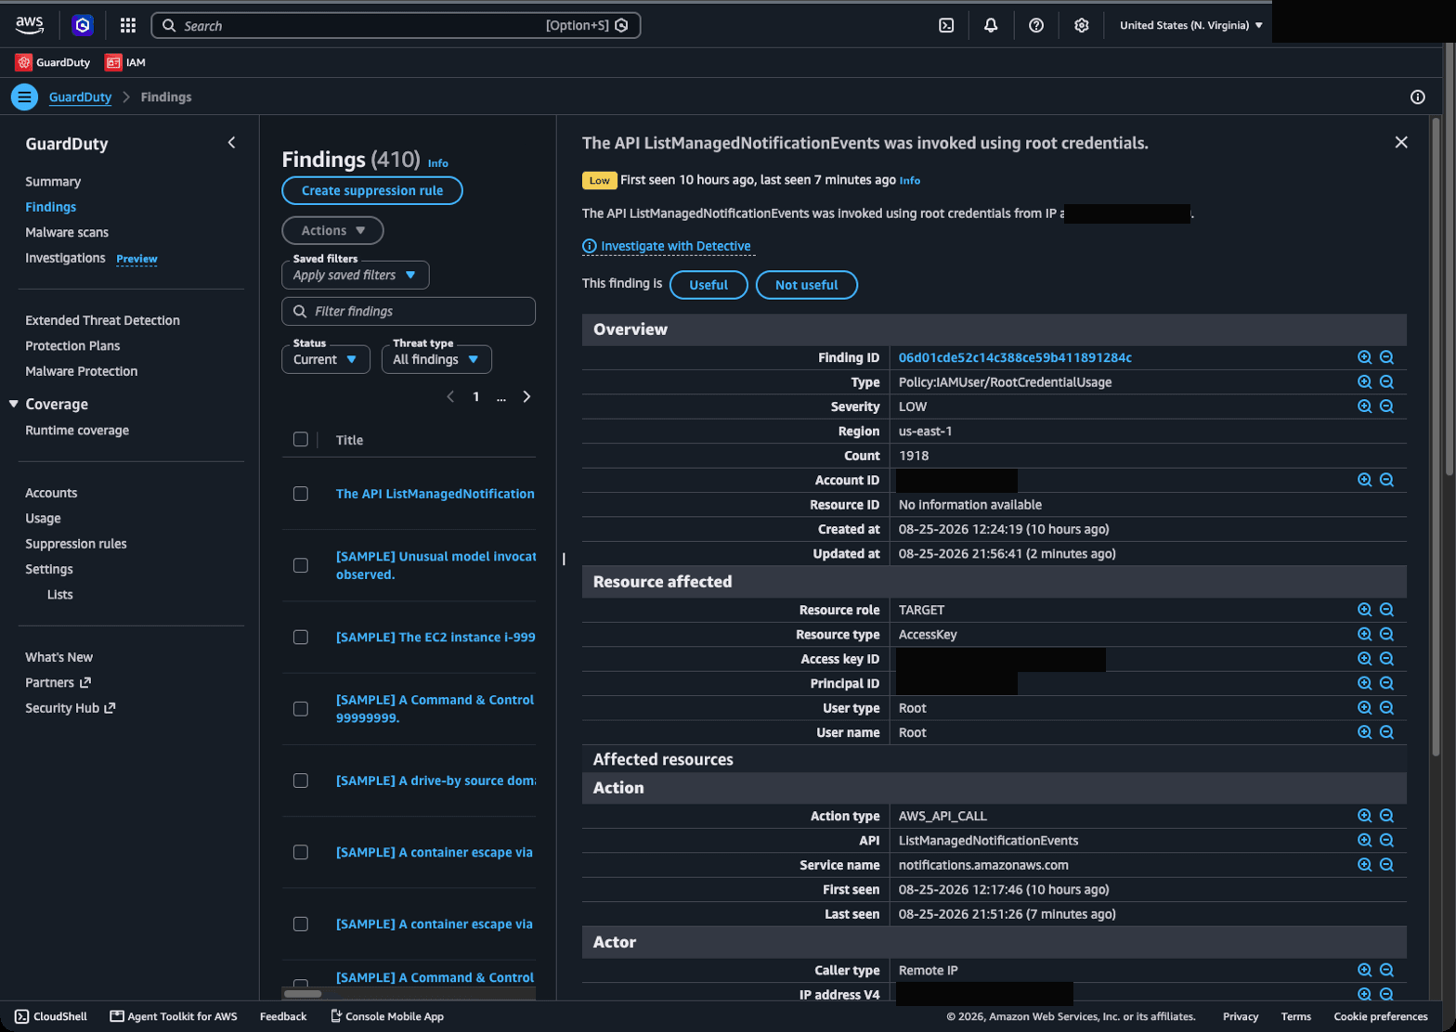Check the ListManagedNotification finding row
Screen dimensions: 1456x1032
tap(301, 494)
